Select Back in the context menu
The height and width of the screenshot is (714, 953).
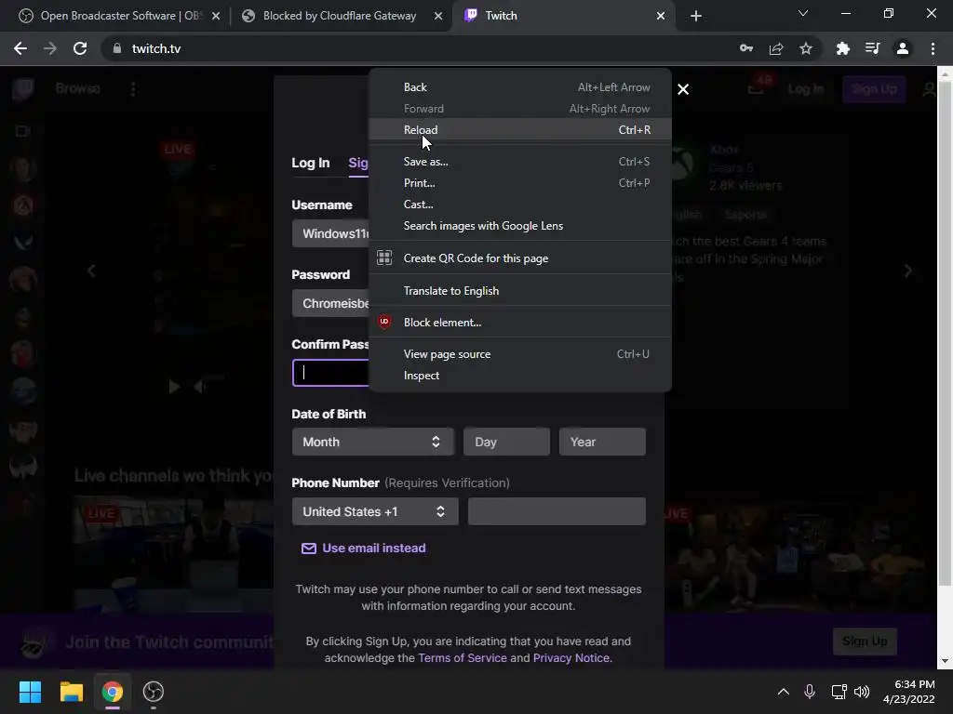click(520, 86)
